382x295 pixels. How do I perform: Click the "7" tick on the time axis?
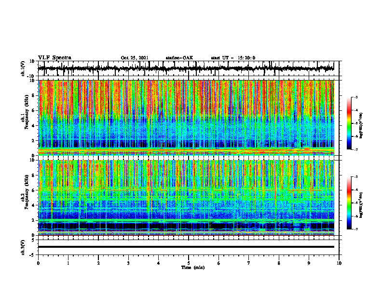[249, 263]
